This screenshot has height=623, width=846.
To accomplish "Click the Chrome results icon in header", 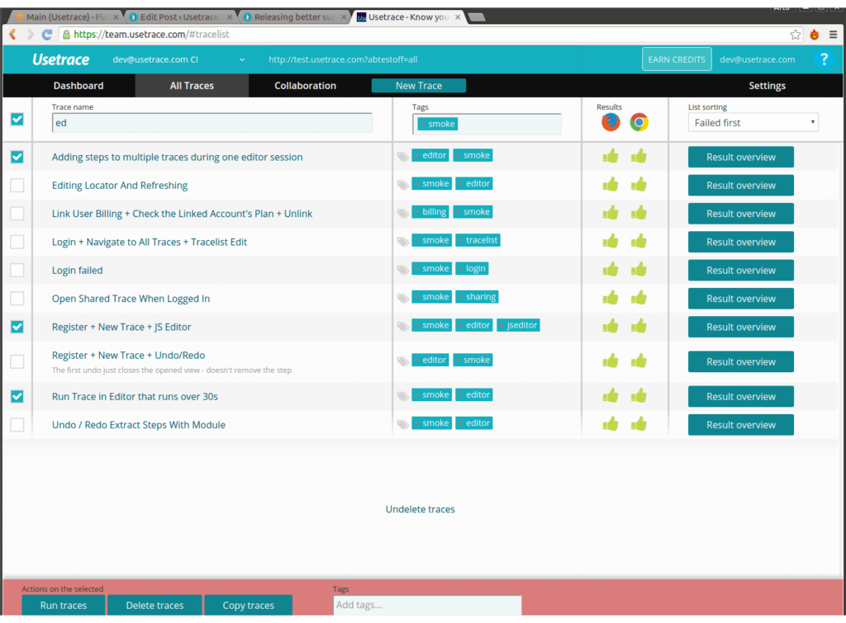I will pos(639,123).
